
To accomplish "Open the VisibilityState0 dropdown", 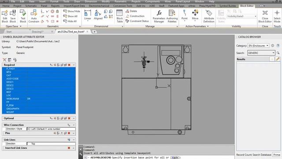I will 241,16.
